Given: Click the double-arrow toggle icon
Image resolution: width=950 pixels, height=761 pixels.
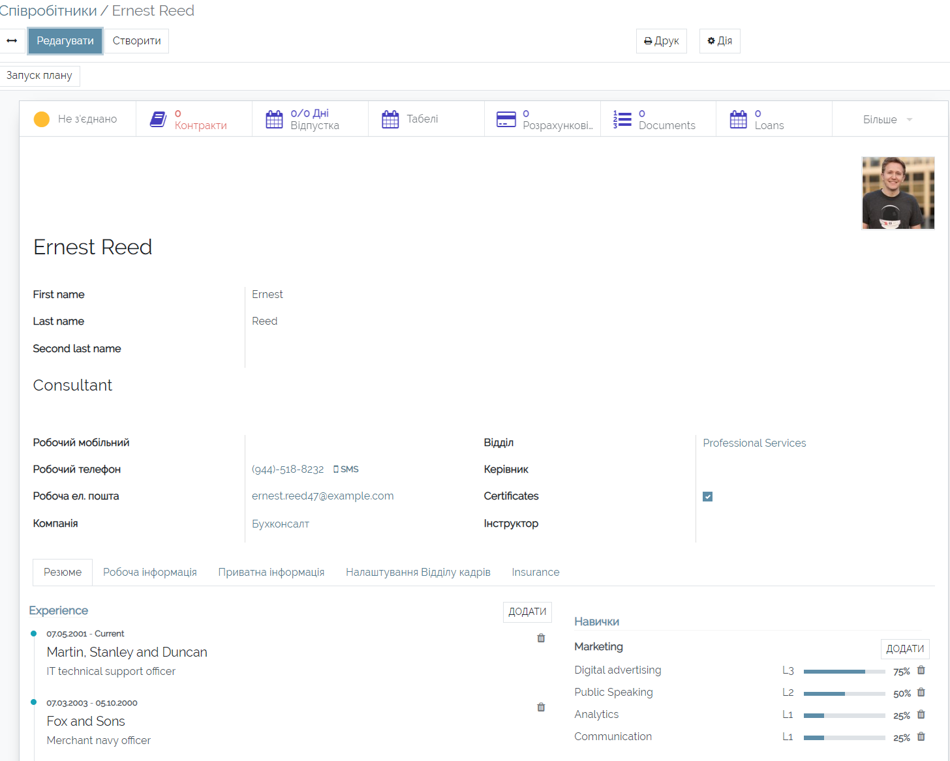Looking at the screenshot, I should pyautogui.click(x=12, y=40).
